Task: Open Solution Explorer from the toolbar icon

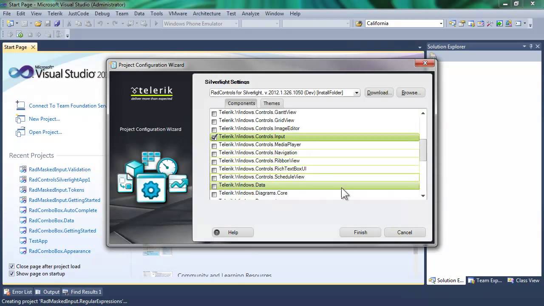Action: click(x=453, y=24)
